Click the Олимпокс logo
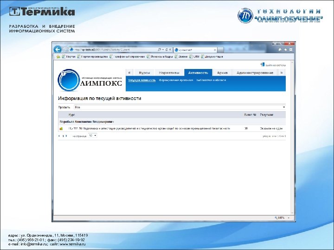 tap(90, 81)
